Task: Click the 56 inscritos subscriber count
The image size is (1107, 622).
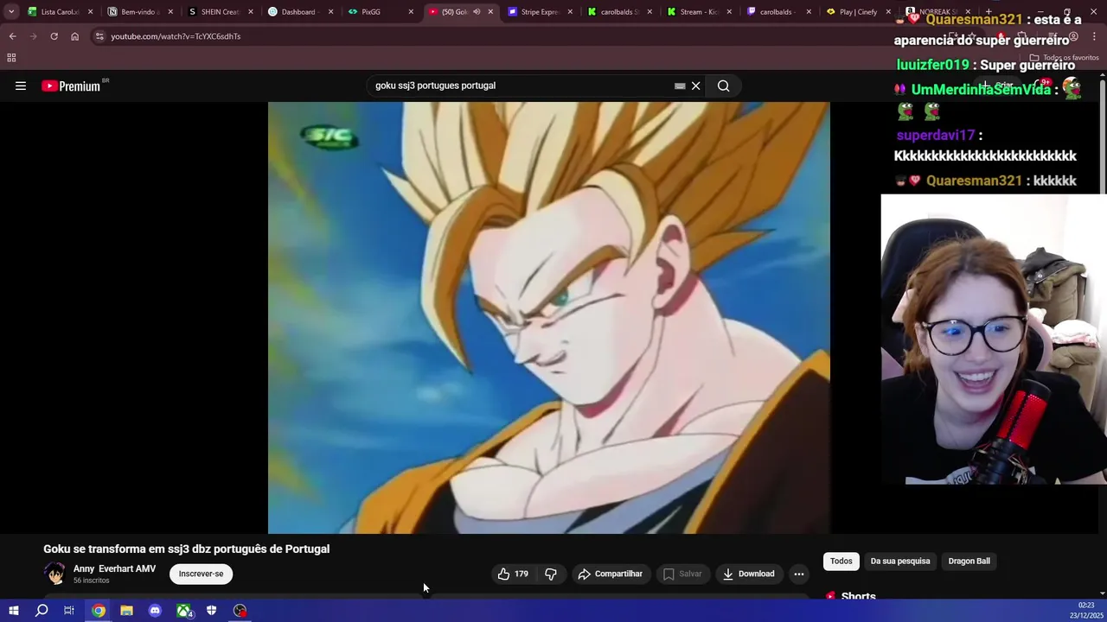Action: [91, 581]
